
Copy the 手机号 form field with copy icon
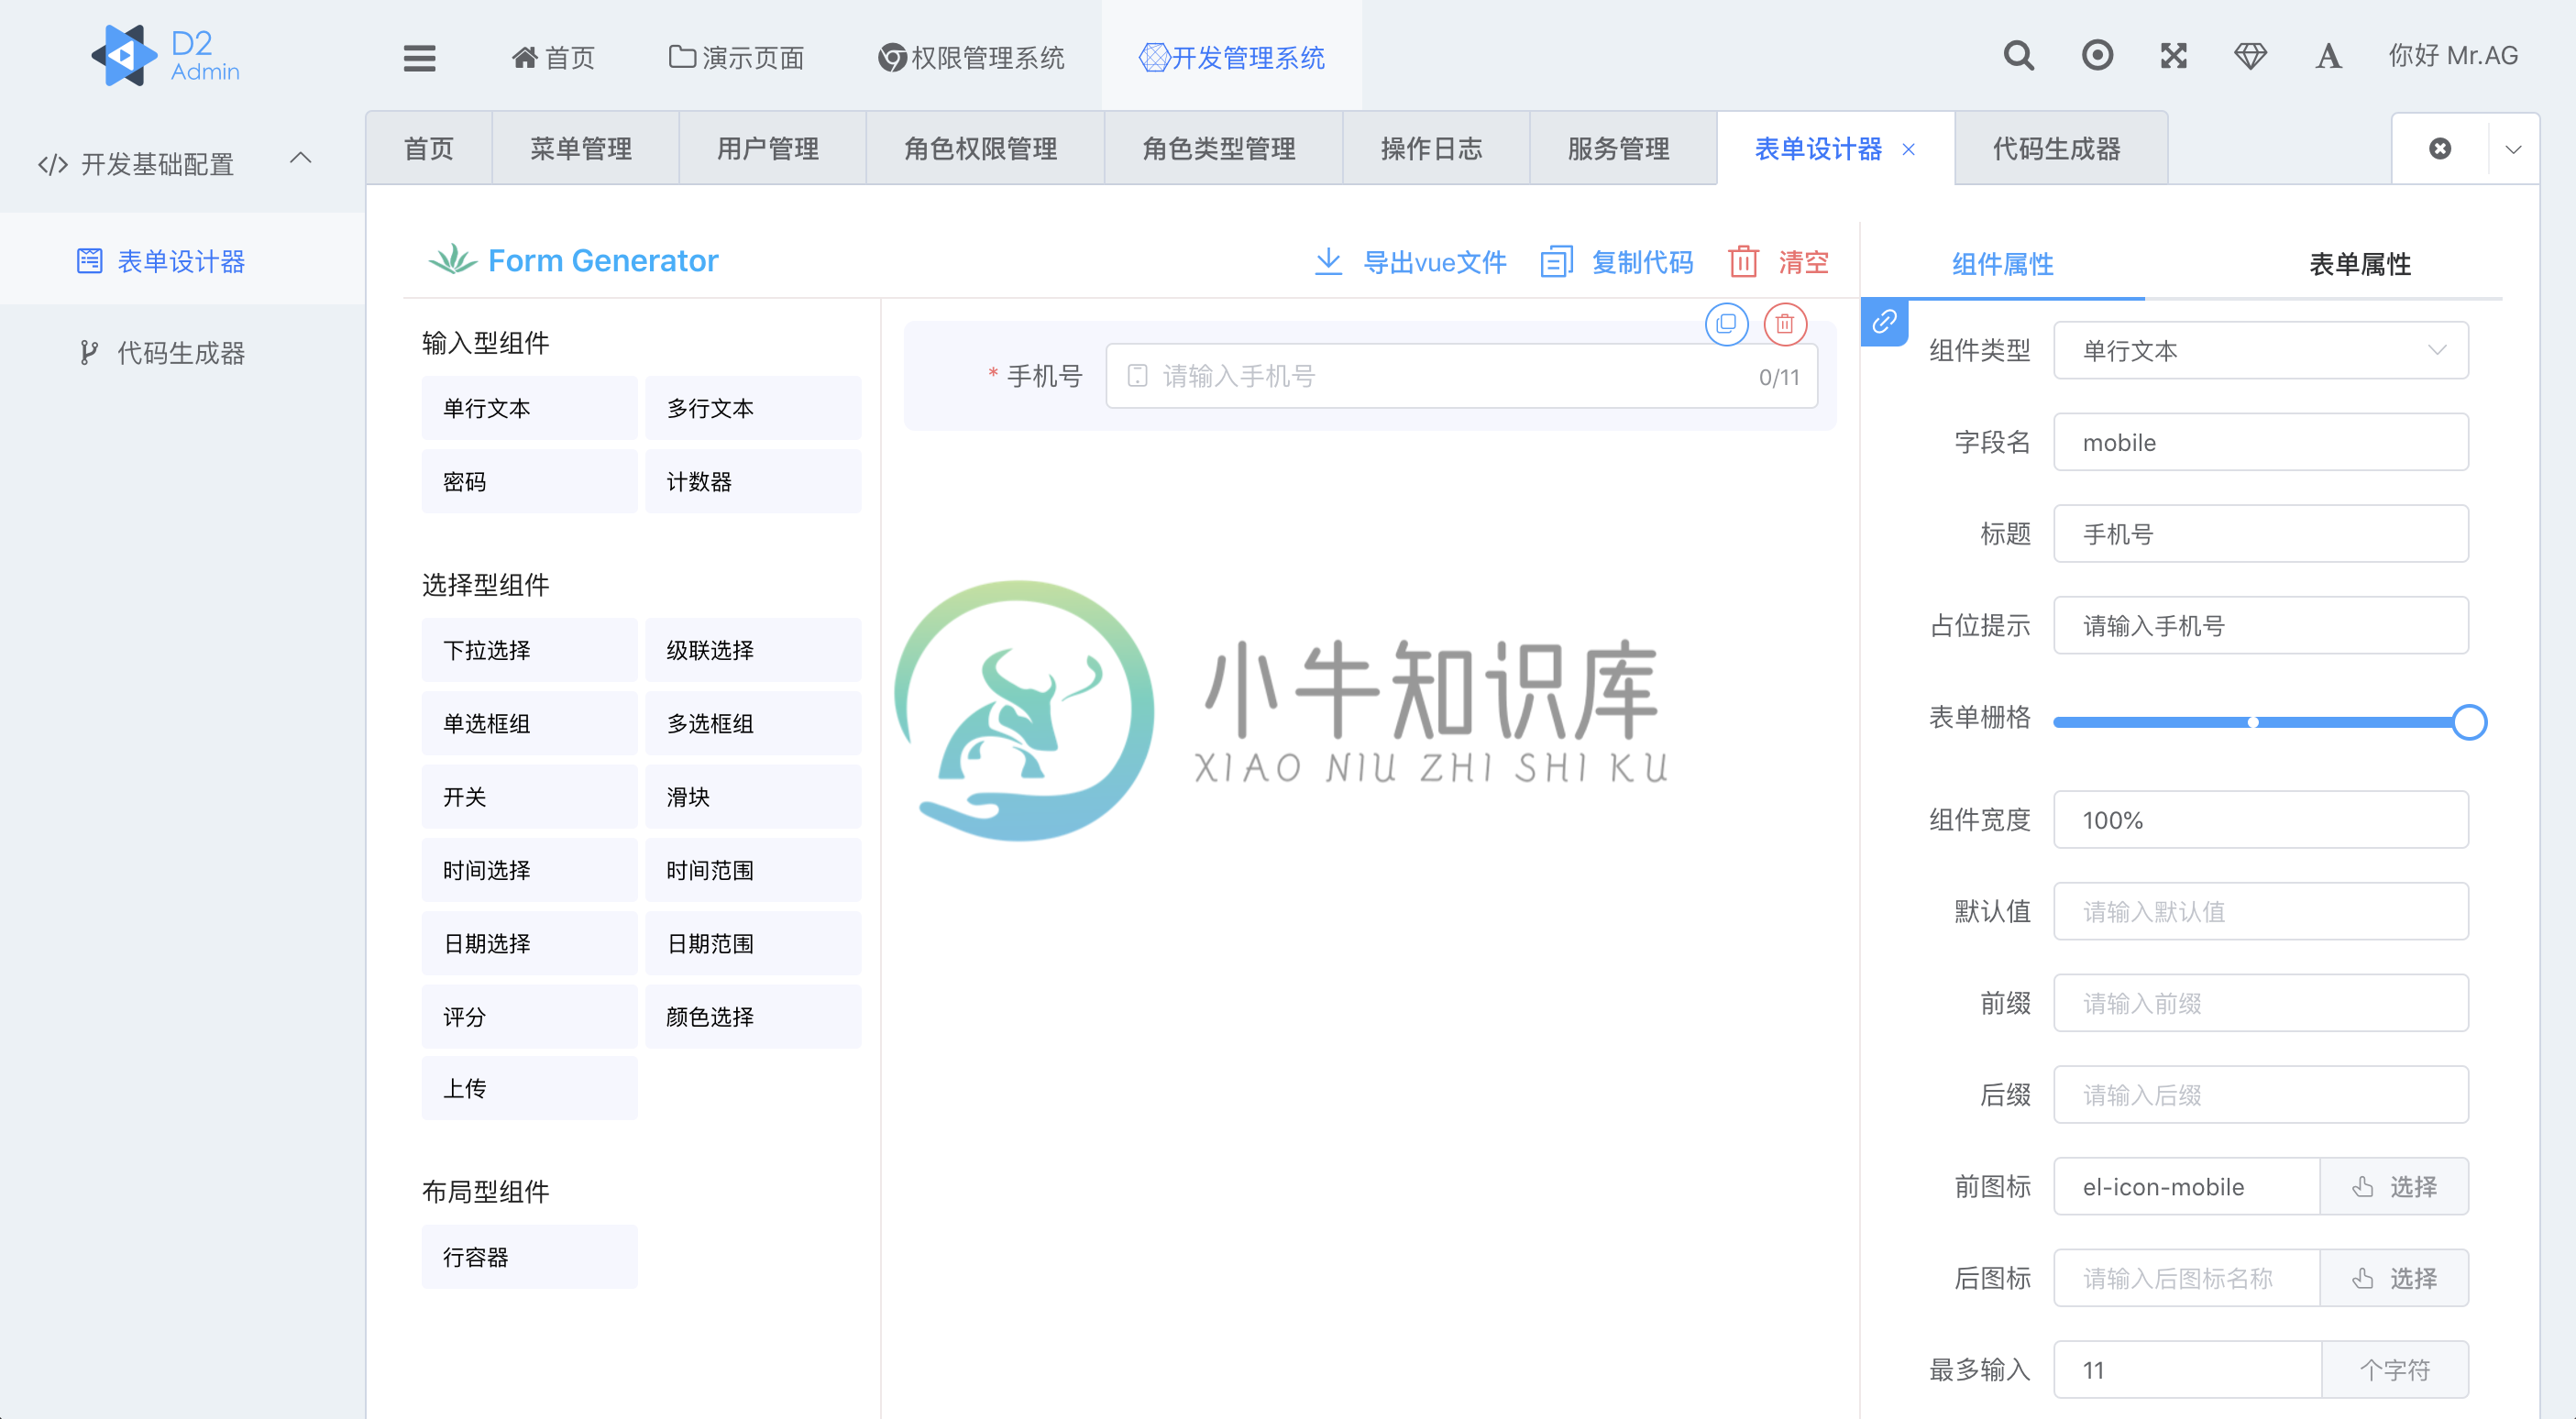coord(1726,324)
